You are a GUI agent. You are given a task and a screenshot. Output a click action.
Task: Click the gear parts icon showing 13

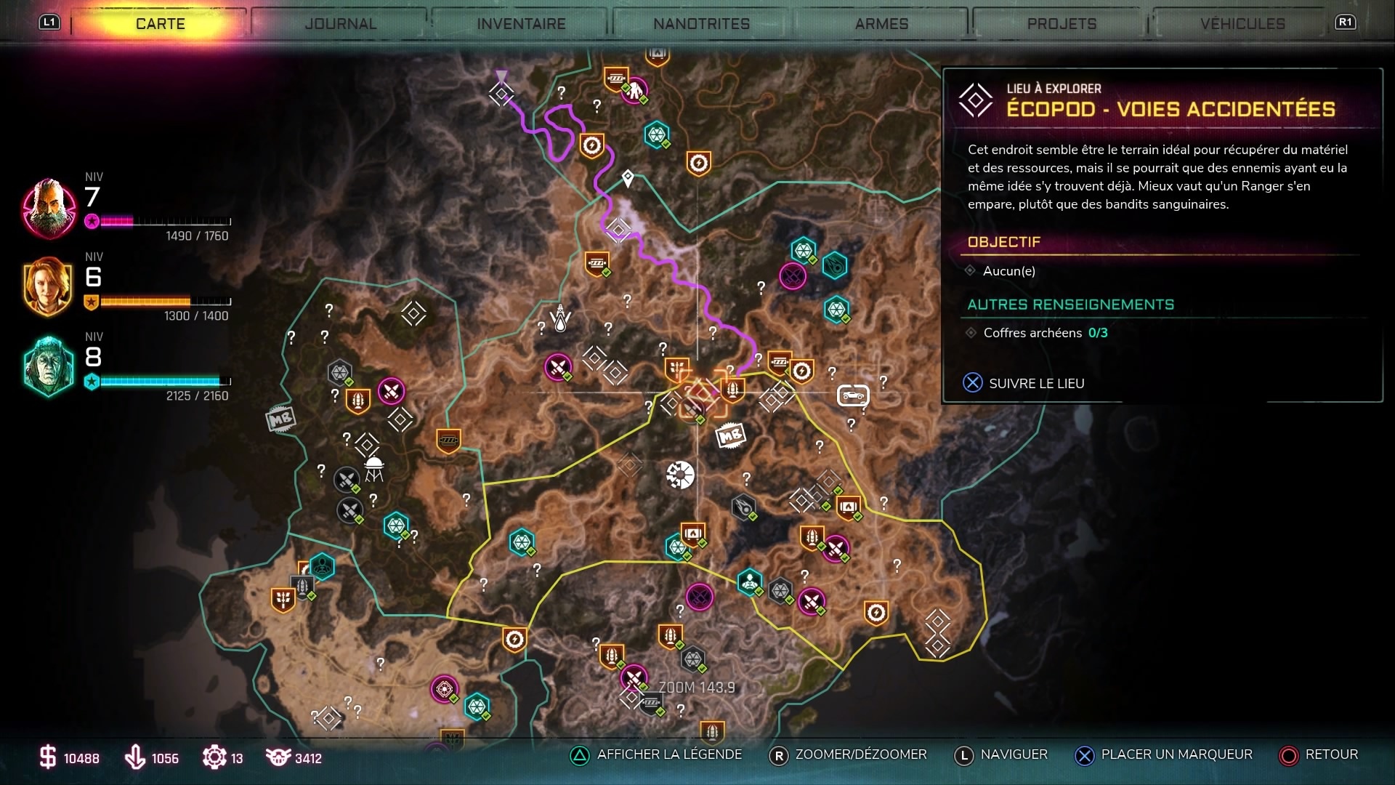point(214,757)
